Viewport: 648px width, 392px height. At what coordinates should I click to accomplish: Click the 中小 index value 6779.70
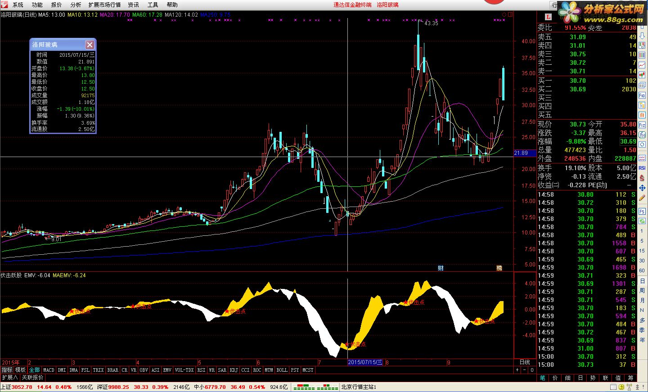[215, 387]
